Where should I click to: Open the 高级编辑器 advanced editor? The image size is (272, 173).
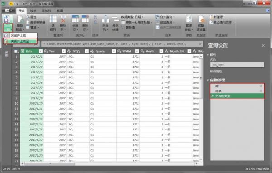pyautogui.click(x=36, y=22)
